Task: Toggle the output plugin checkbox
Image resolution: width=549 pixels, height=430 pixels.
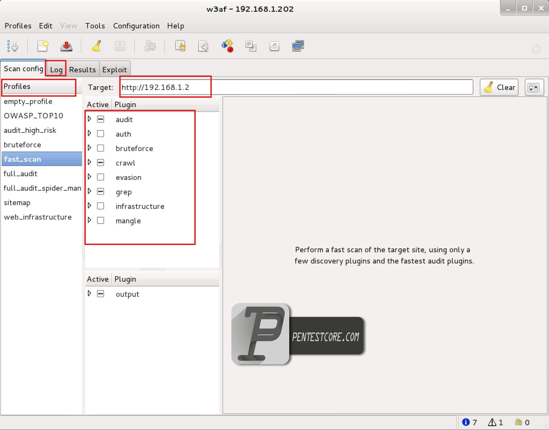Action: 101,294
